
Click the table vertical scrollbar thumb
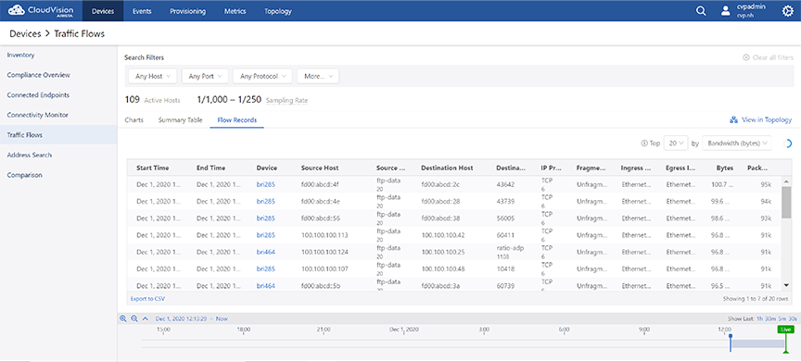click(786, 203)
